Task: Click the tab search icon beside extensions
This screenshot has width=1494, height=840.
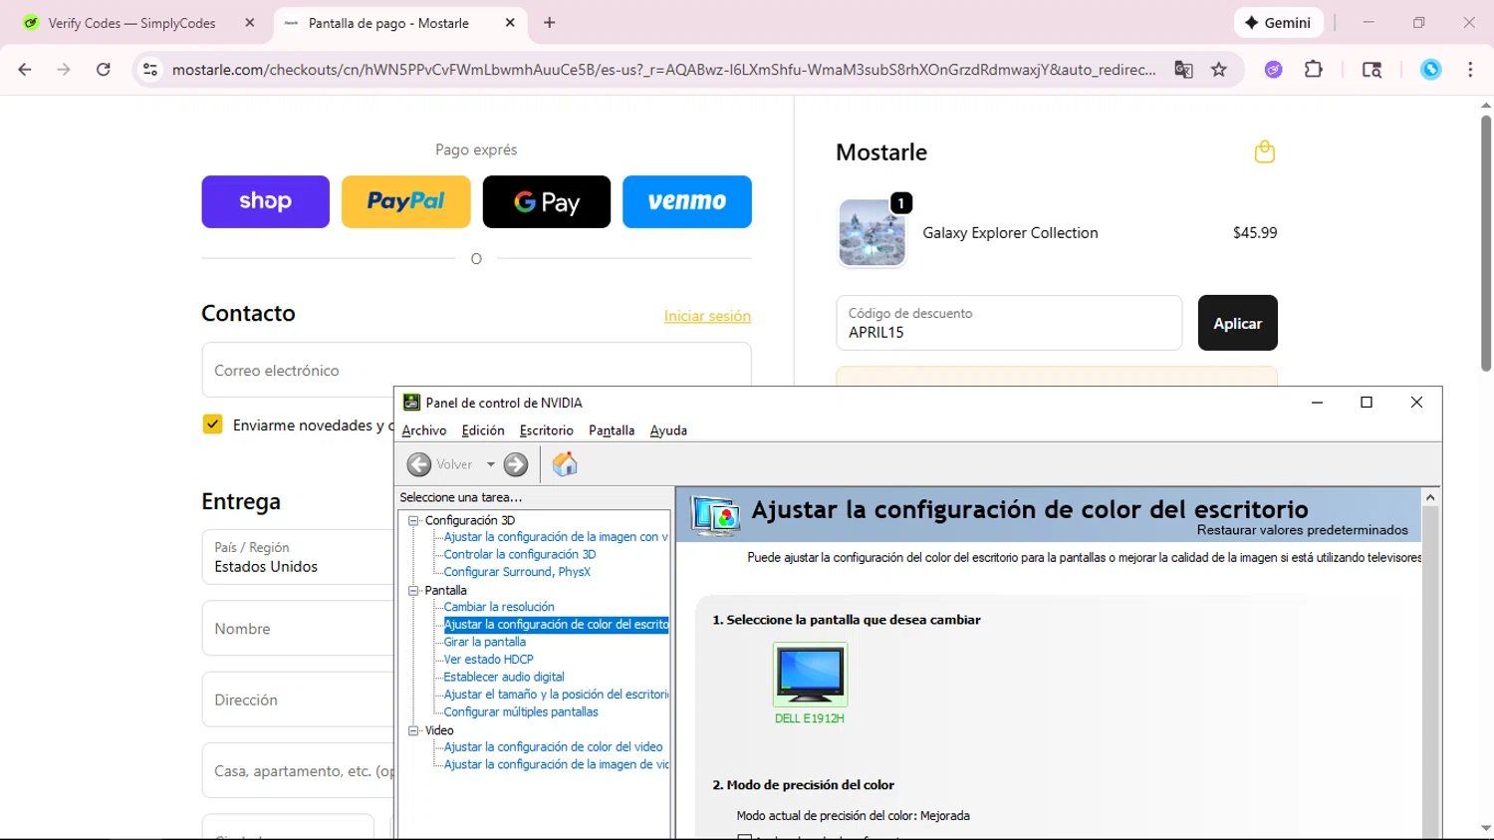Action: click(x=1371, y=70)
